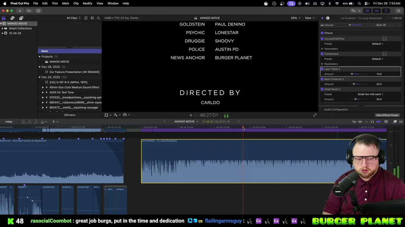Open the Trim menu

pos(55,3)
